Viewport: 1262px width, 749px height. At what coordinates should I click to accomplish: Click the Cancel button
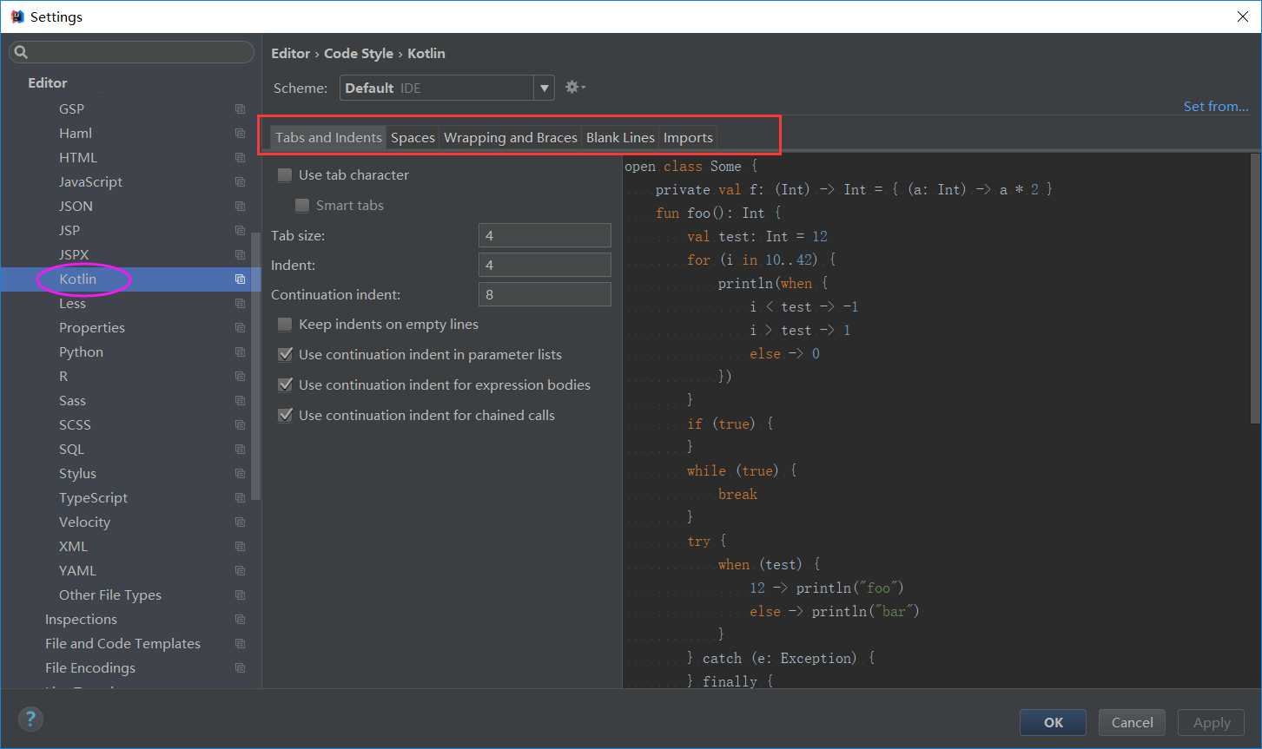[x=1133, y=722]
